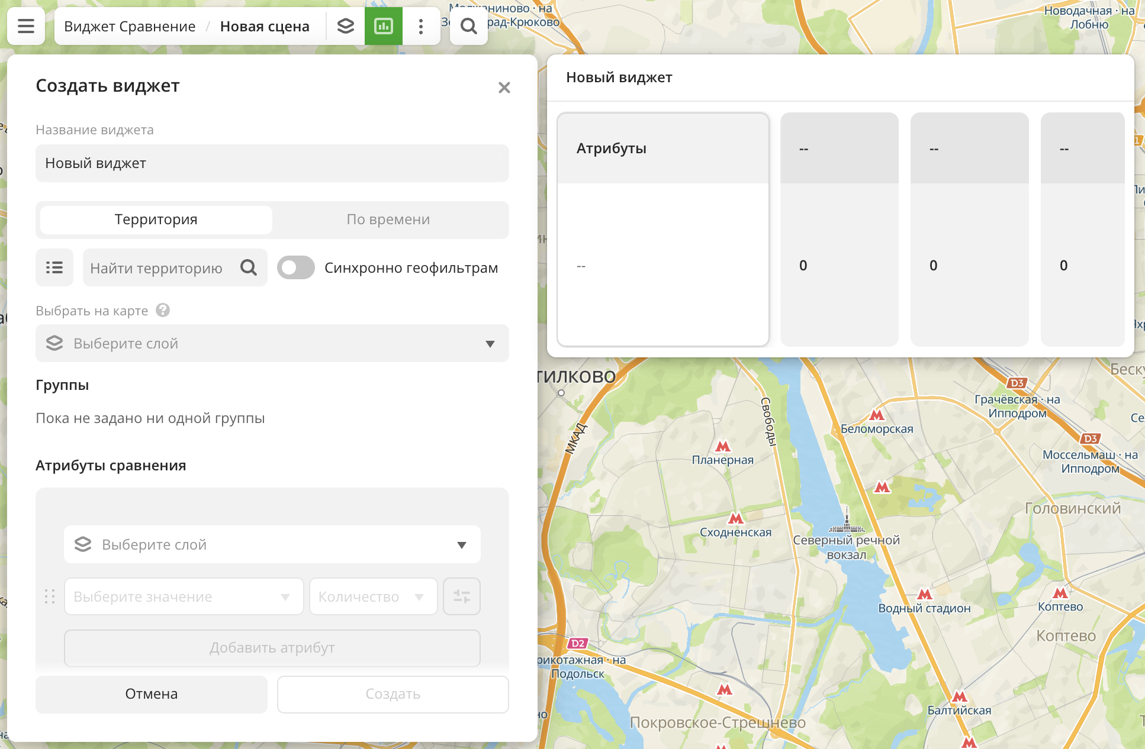Toggle Синхронно геофильтрам switch

click(x=296, y=267)
